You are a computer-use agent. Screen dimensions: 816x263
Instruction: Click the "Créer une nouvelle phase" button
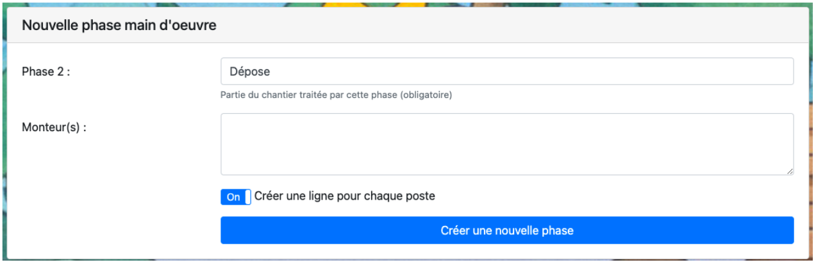506,230
